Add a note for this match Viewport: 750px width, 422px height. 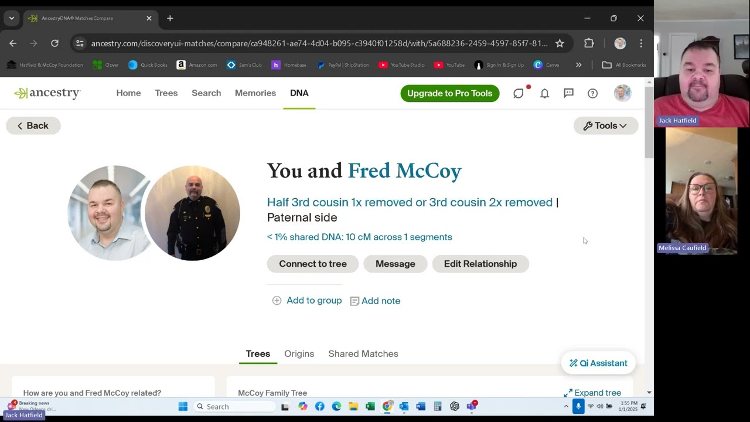click(x=375, y=301)
